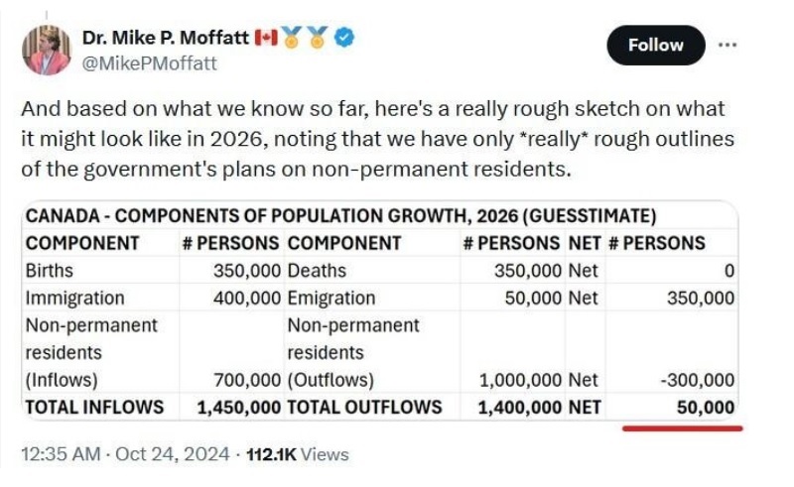Open the three-dot more options menu
This screenshot has height=487, width=794.
tap(728, 45)
